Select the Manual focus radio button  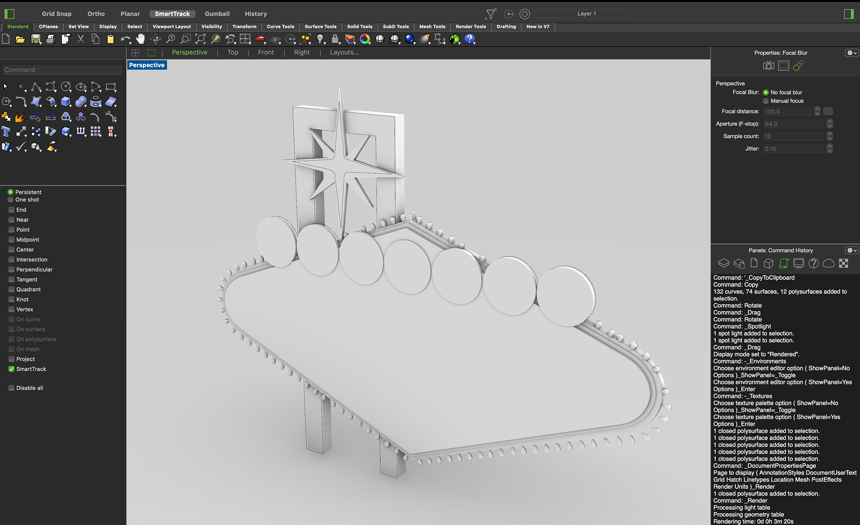pyautogui.click(x=765, y=101)
